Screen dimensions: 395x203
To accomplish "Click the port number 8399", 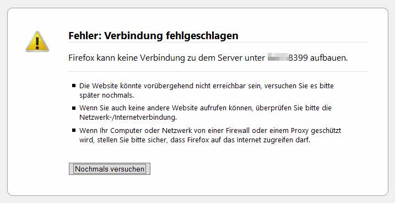I will (298, 58).
